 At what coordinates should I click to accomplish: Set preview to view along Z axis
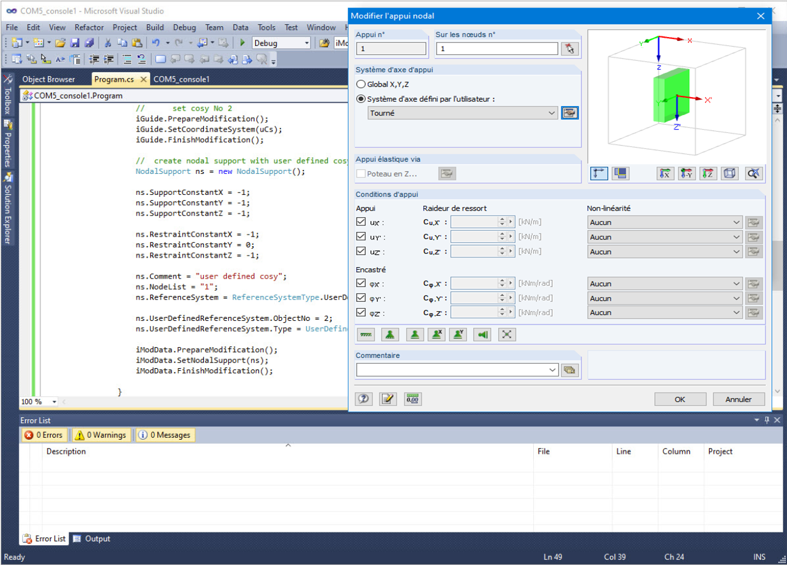708,173
